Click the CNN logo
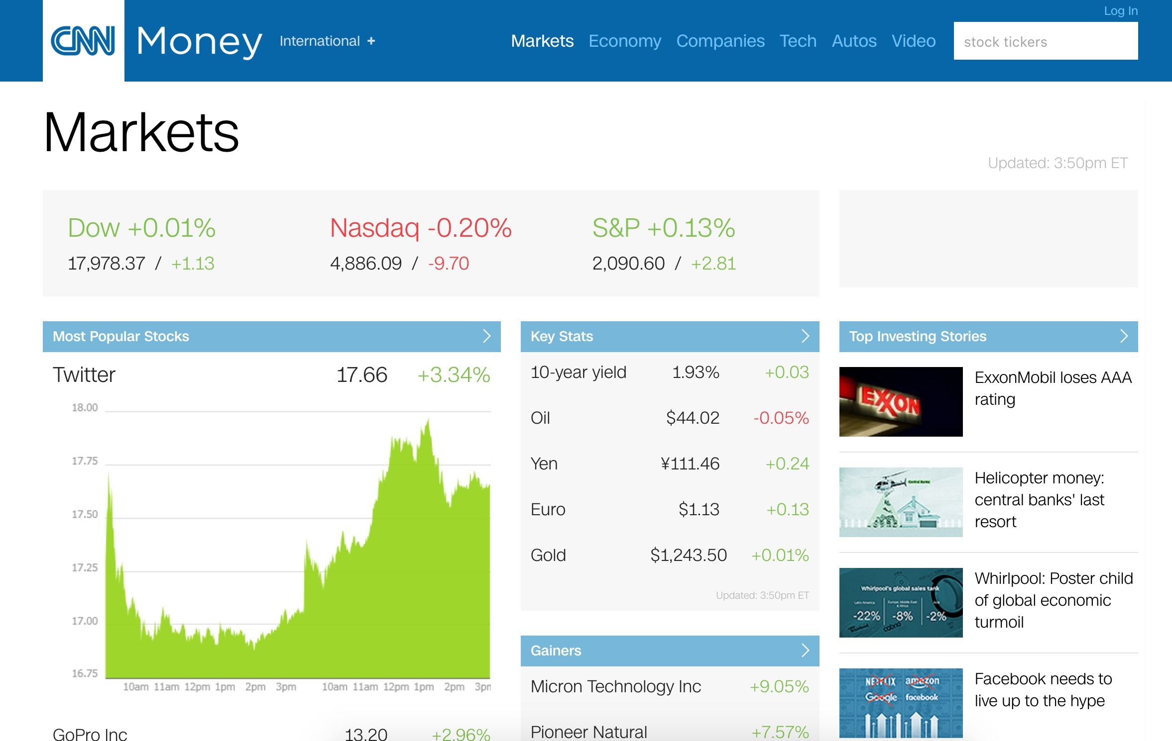1172x741 pixels. point(83,41)
